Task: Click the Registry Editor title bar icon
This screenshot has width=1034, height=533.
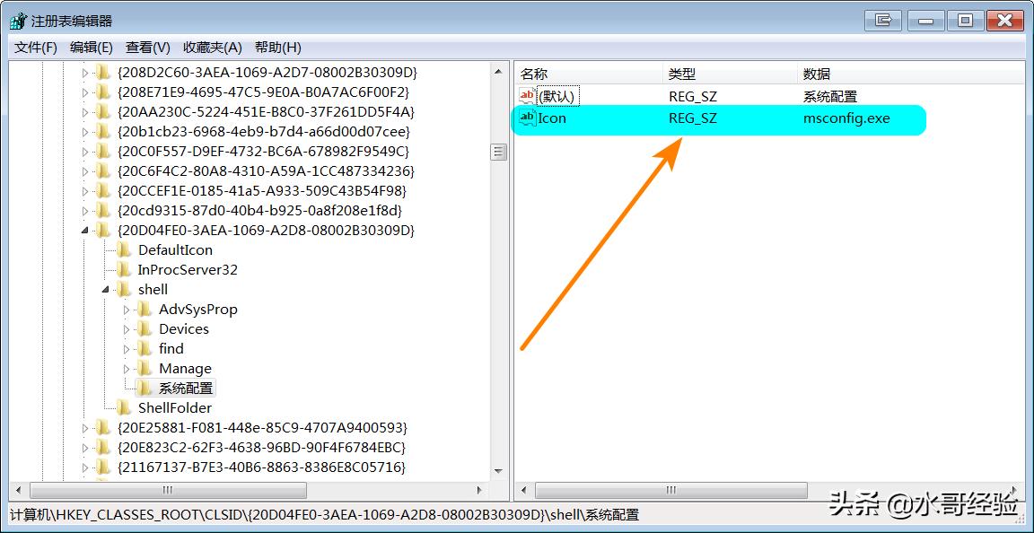Action: pos(18,21)
